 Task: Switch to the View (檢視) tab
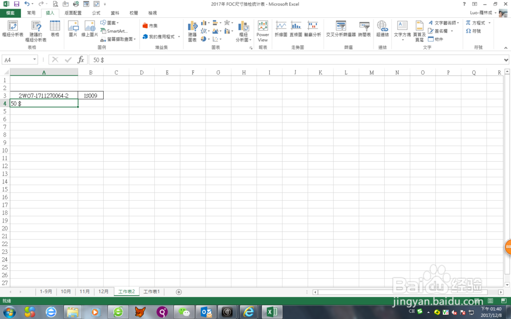click(x=152, y=13)
